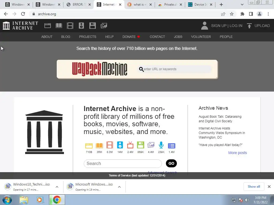Open the books icon labeled 35M
This screenshot has height=205, width=274.
[x=99, y=146]
